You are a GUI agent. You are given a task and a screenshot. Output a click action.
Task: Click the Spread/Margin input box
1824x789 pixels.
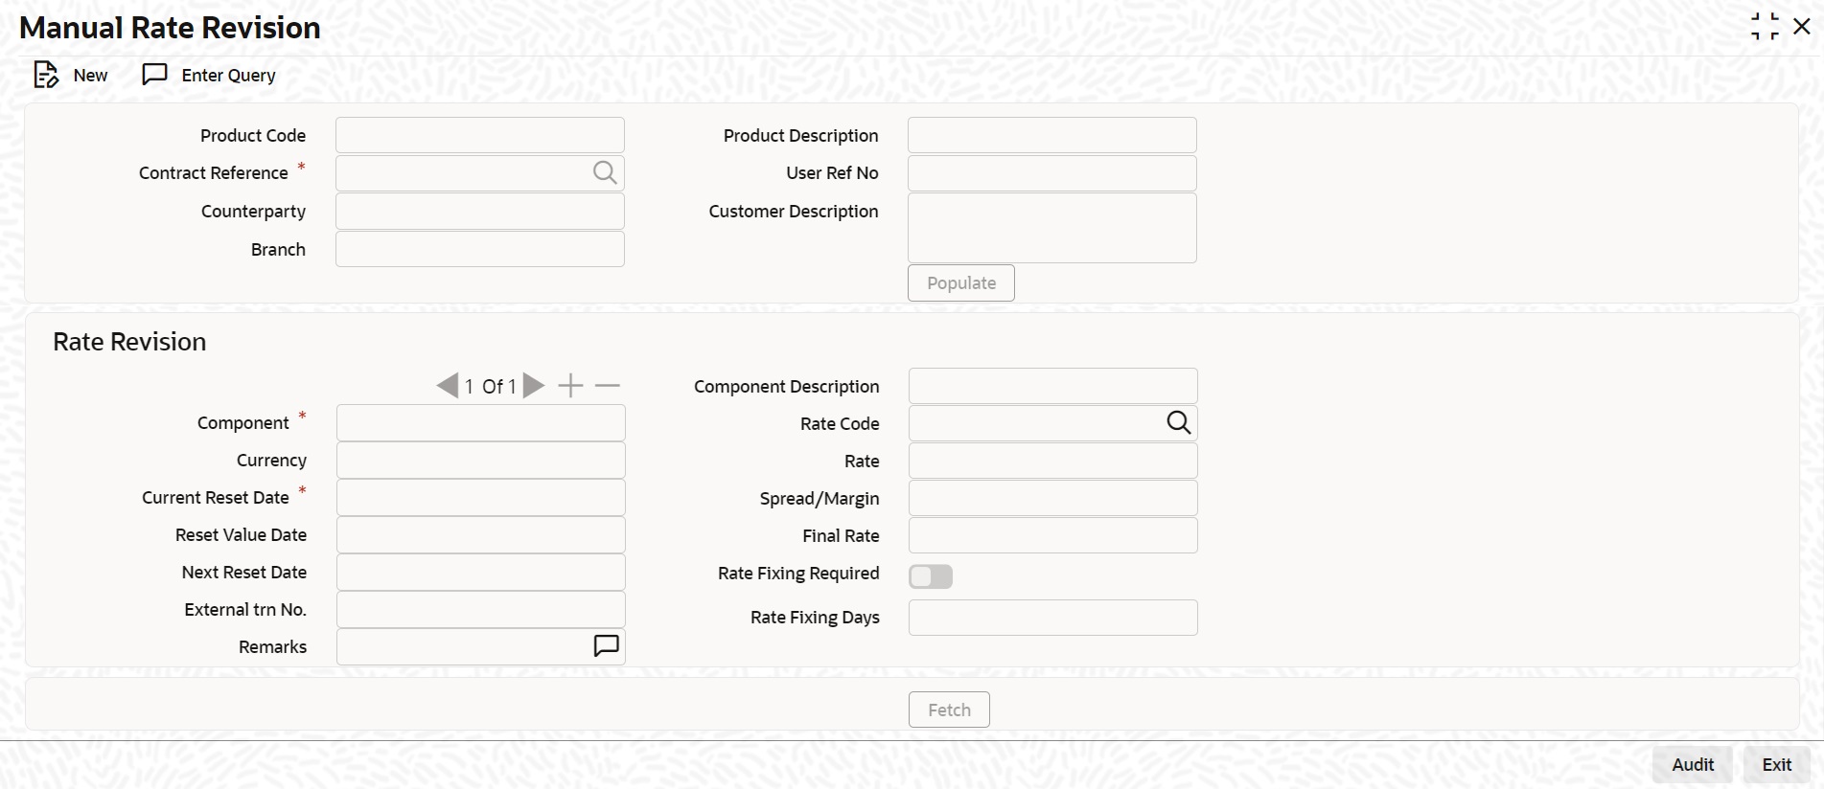[1052, 498]
